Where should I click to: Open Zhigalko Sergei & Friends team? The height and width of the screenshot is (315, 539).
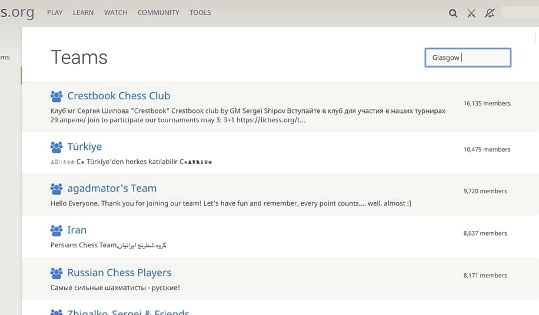[128, 311]
